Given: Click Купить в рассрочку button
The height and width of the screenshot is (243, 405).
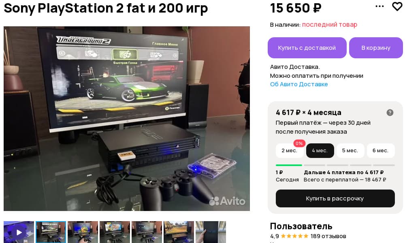Looking at the screenshot, I should pyautogui.click(x=335, y=198).
